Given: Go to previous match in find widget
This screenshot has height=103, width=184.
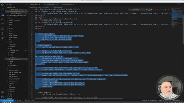Looking at the screenshot, I should [x=161, y=10].
